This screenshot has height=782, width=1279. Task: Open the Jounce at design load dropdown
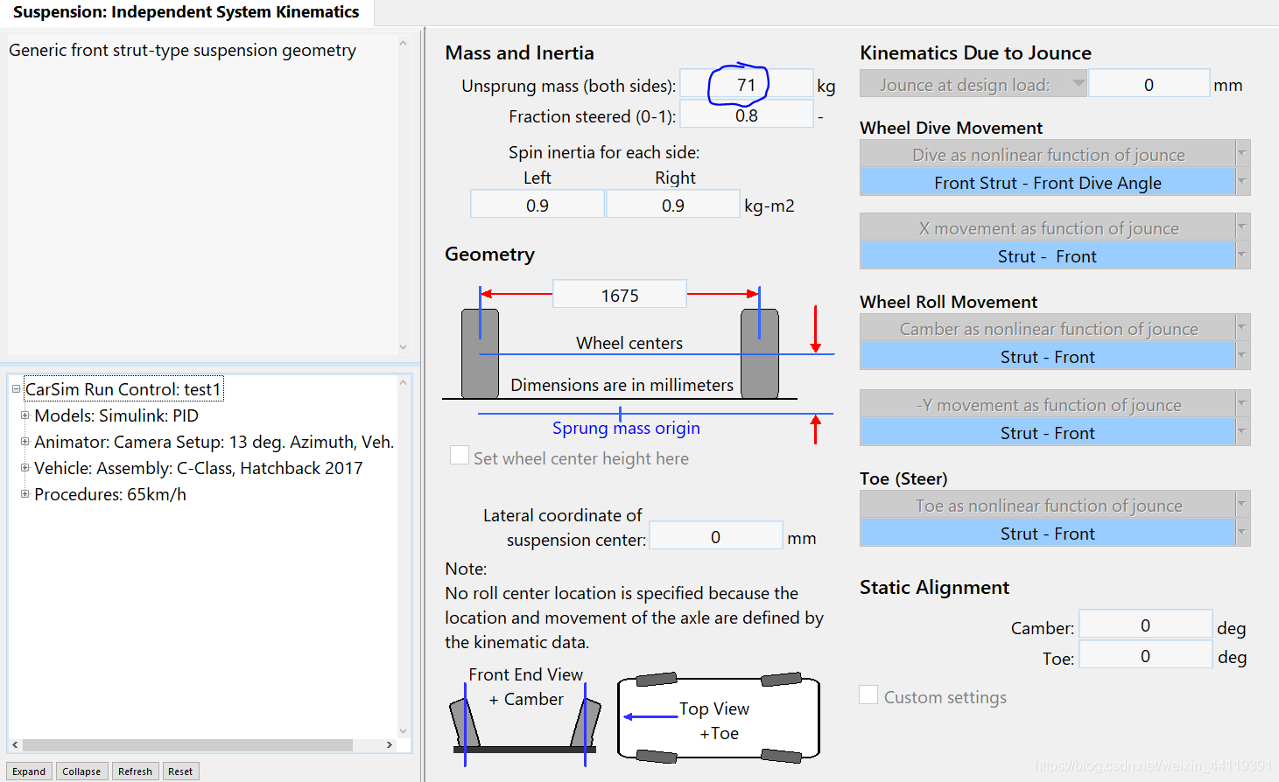coord(973,84)
